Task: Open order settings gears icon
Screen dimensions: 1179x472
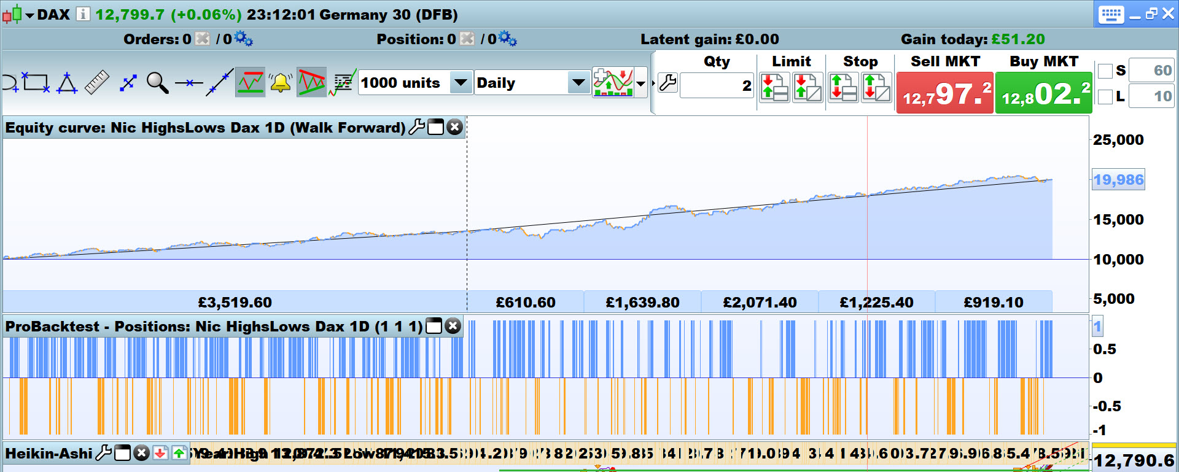Action: [244, 39]
